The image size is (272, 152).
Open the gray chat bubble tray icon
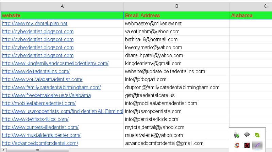(x=247, y=134)
